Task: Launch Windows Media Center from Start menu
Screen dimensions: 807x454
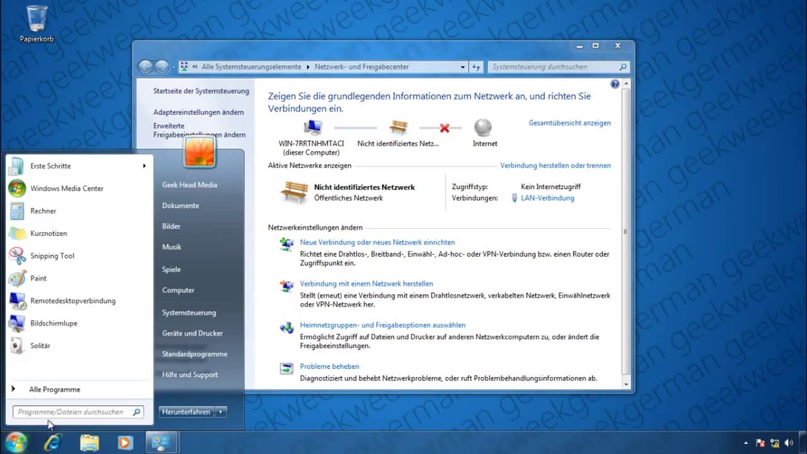Action: (79, 189)
